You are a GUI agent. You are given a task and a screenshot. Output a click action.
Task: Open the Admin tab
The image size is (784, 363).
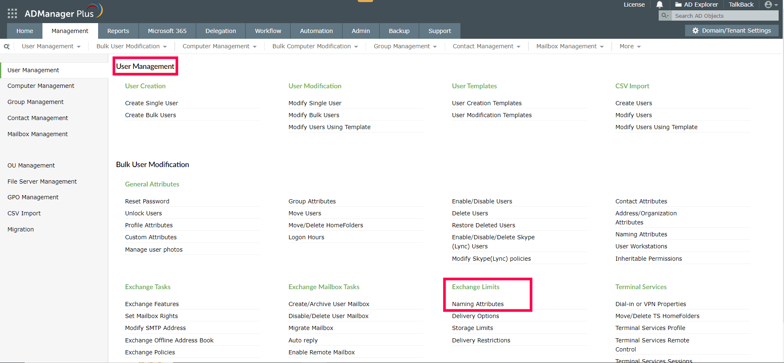pos(361,31)
